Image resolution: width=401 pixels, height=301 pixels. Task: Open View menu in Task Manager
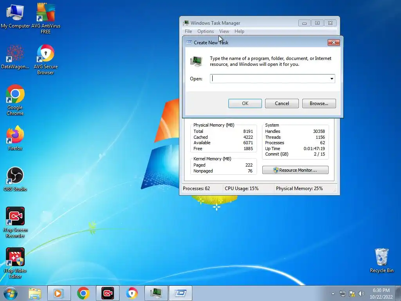pyautogui.click(x=224, y=31)
